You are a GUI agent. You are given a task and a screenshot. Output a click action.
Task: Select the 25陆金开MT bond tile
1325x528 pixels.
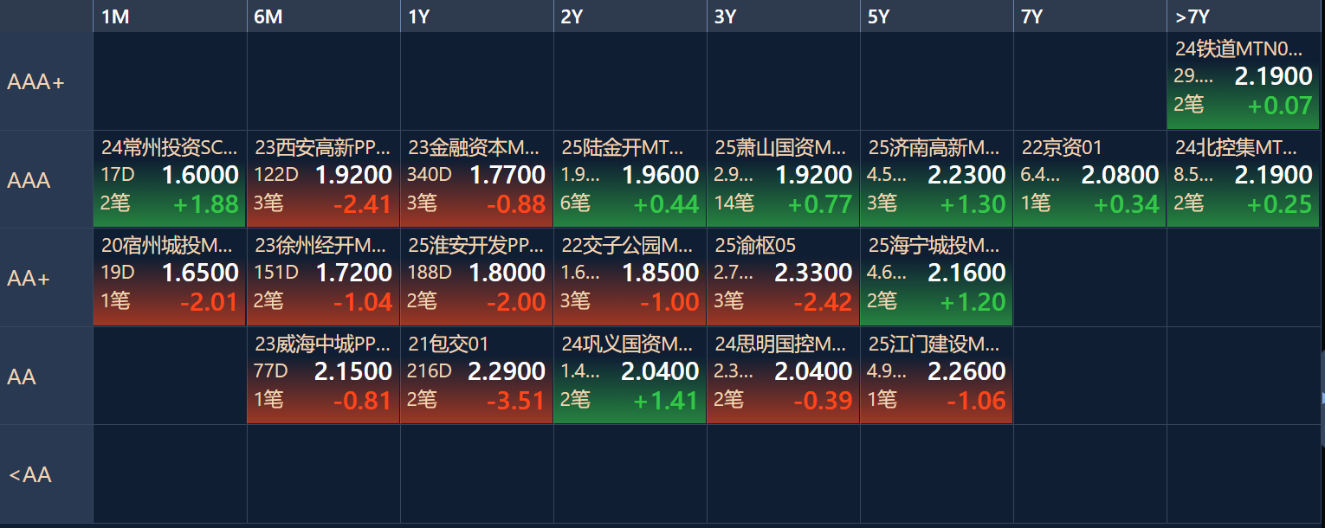(x=630, y=179)
